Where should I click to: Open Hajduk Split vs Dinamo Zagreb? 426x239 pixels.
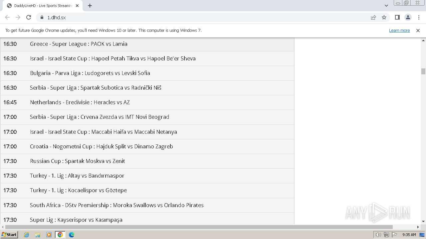coord(102,146)
